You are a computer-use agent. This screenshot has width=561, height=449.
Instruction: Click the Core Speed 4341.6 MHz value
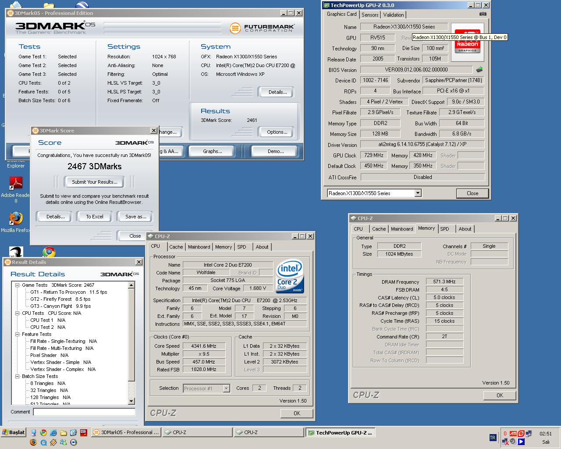[x=204, y=346]
